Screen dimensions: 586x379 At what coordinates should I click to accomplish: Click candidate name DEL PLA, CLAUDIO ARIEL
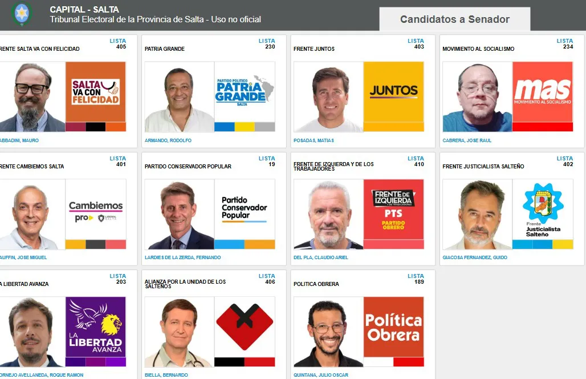(x=321, y=257)
